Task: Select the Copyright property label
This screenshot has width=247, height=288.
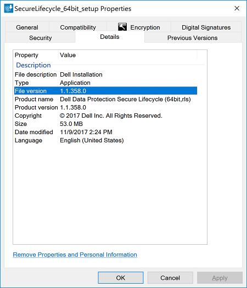Action: pos(28,116)
